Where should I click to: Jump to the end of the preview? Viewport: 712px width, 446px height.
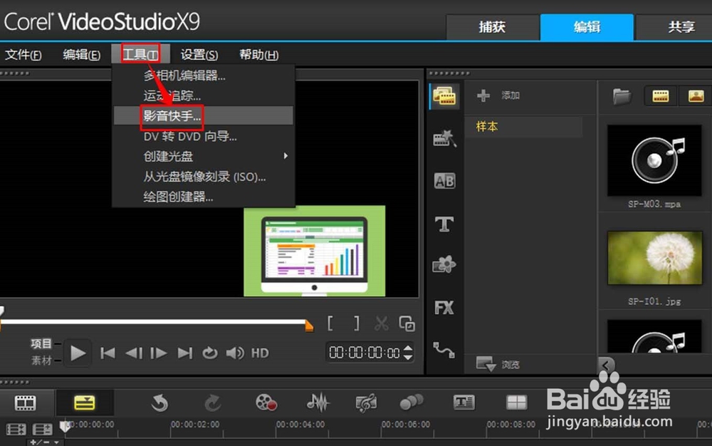pos(185,353)
